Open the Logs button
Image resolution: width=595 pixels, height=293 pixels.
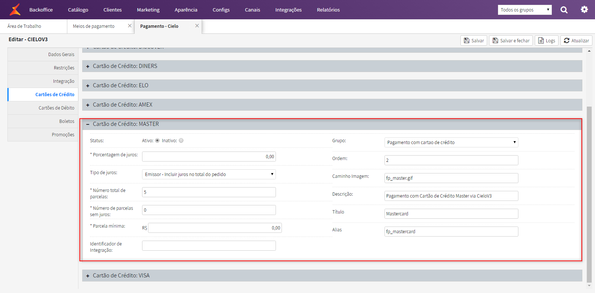coord(547,40)
